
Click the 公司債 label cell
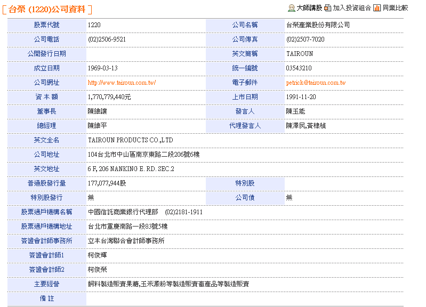pyautogui.click(x=245, y=198)
